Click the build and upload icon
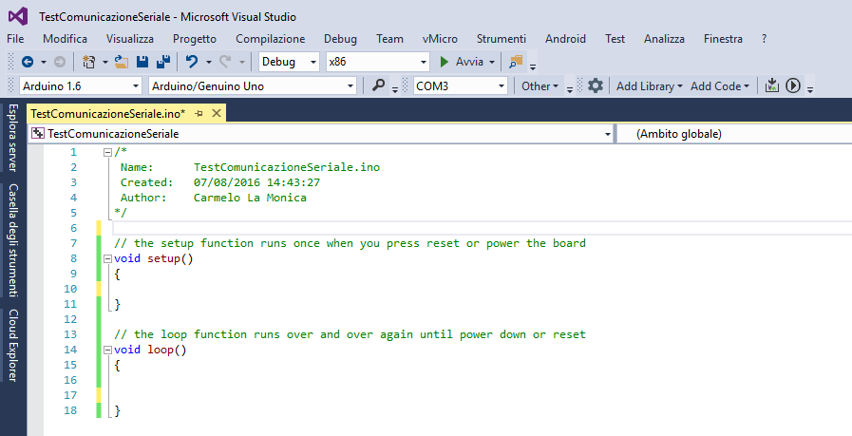The image size is (852, 436). pyautogui.click(x=772, y=85)
